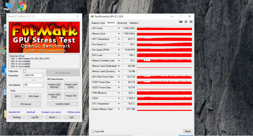This screenshot has width=253, height=136.
Task: Click the GPU Chip Power Draw 123.3 W value
Action: click(x=129, y=77)
